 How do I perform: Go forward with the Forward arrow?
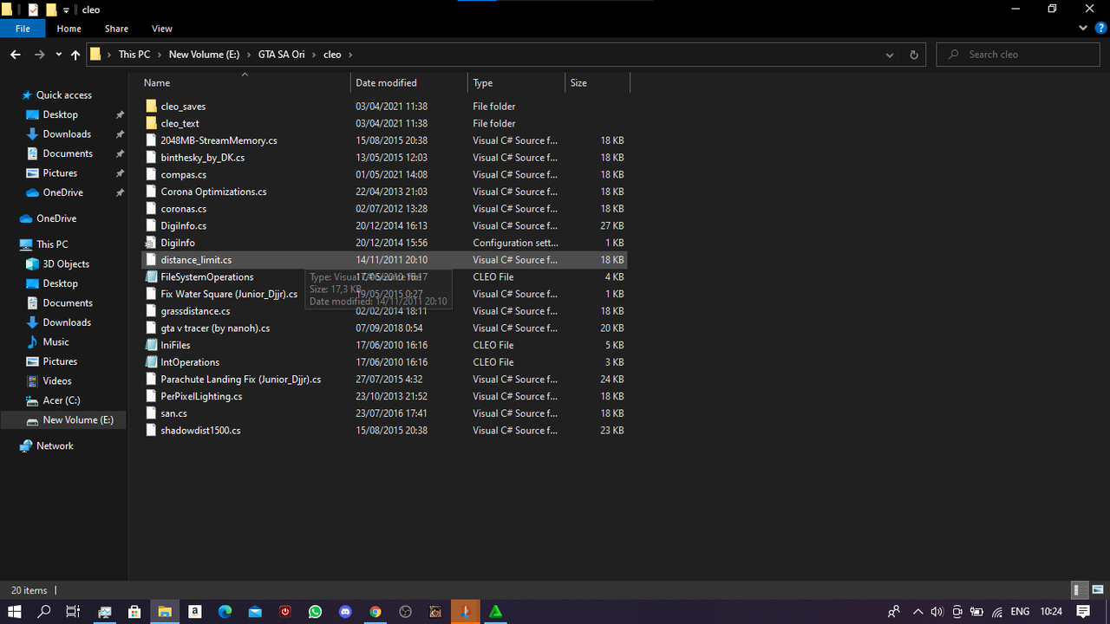pyautogui.click(x=39, y=55)
